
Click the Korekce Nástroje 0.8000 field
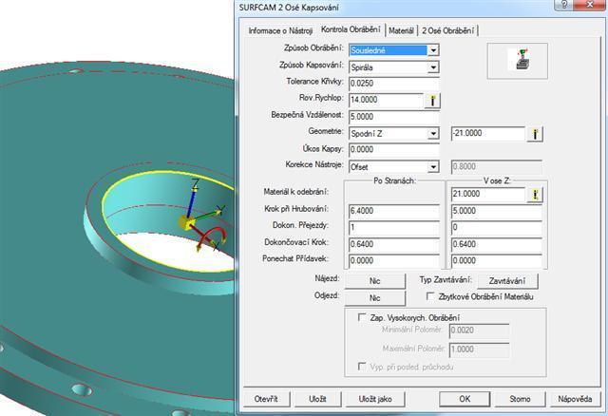click(496, 167)
